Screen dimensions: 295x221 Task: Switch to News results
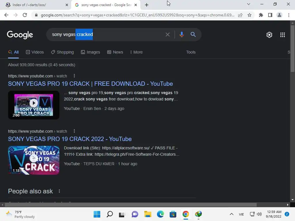tap(115, 52)
